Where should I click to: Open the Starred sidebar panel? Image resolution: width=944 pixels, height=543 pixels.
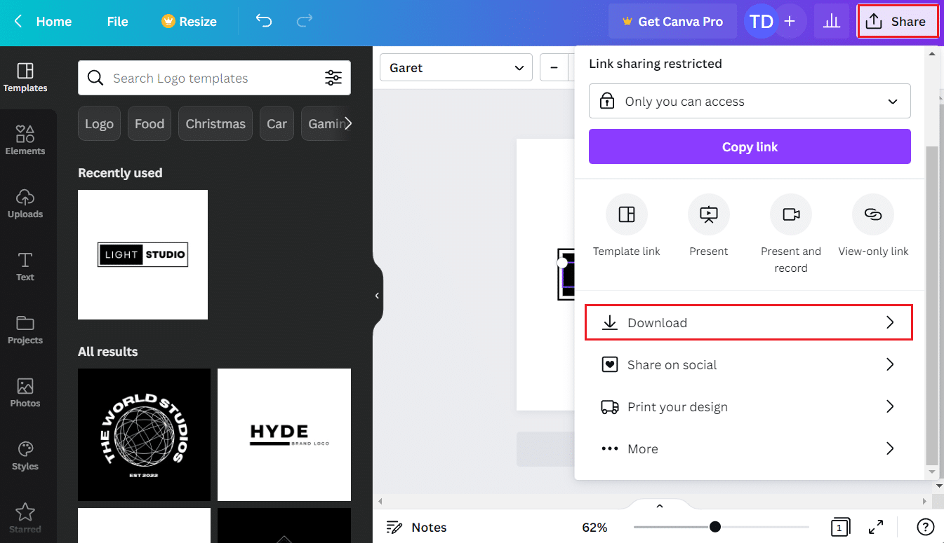25,518
